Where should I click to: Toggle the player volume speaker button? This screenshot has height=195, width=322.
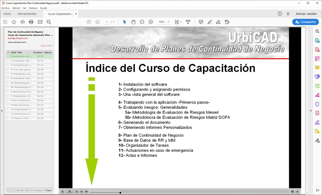click(292, 191)
